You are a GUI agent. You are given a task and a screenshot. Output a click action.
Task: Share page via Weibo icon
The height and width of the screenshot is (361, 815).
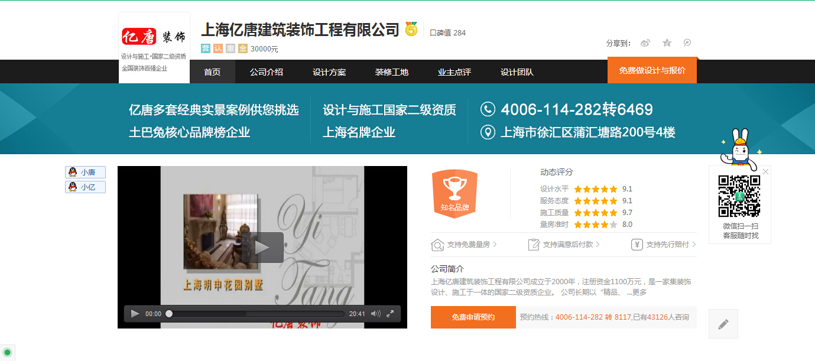point(645,43)
